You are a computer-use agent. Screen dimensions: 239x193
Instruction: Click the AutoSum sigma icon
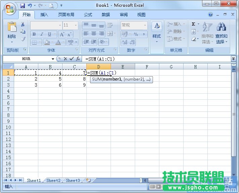tap(194, 24)
